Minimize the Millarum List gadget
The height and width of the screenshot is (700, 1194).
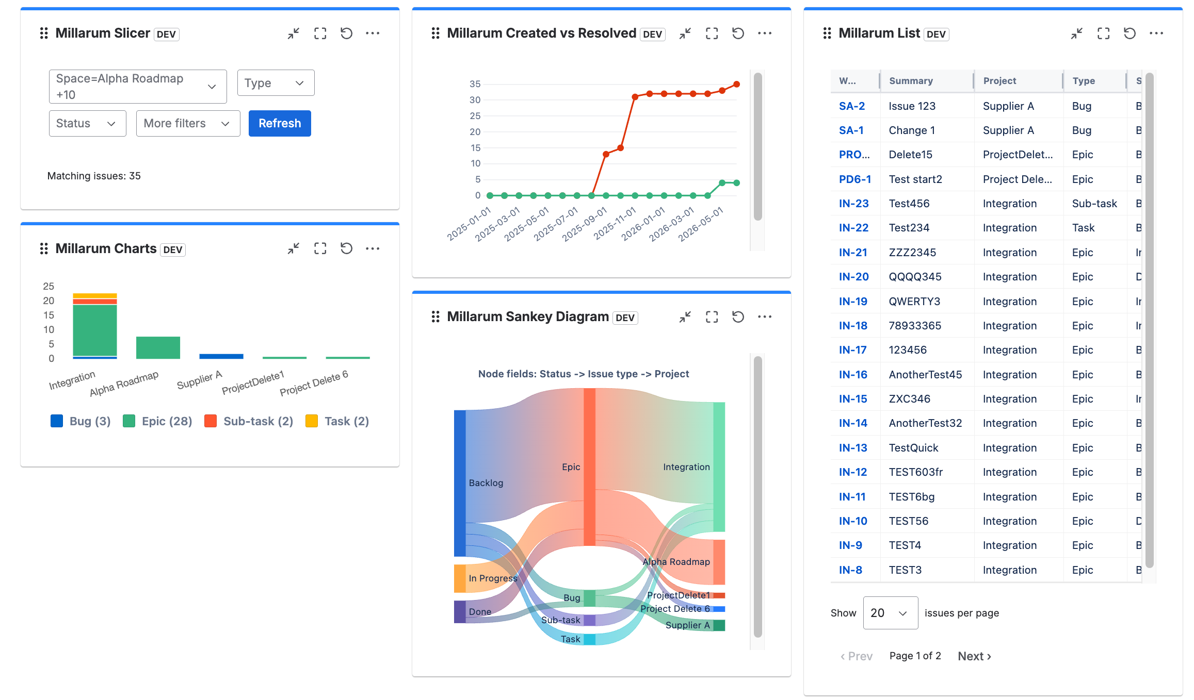click(1077, 34)
